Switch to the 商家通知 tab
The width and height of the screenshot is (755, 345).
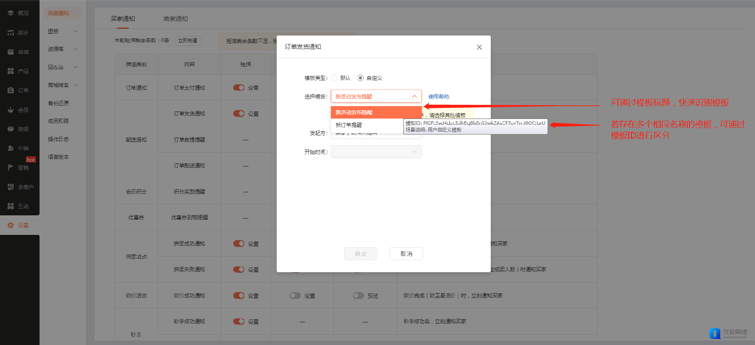tap(175, 19)
